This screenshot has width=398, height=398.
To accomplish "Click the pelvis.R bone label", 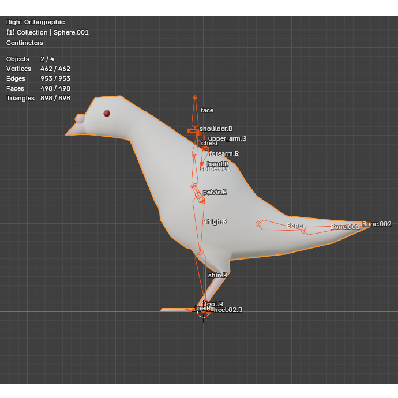I will (x=215, y=192).
